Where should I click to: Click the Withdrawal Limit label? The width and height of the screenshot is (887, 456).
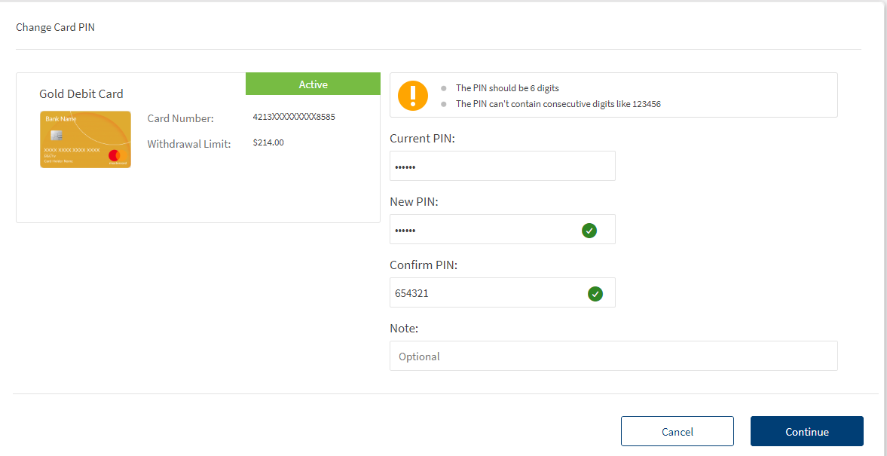click(x=188, y=144)
